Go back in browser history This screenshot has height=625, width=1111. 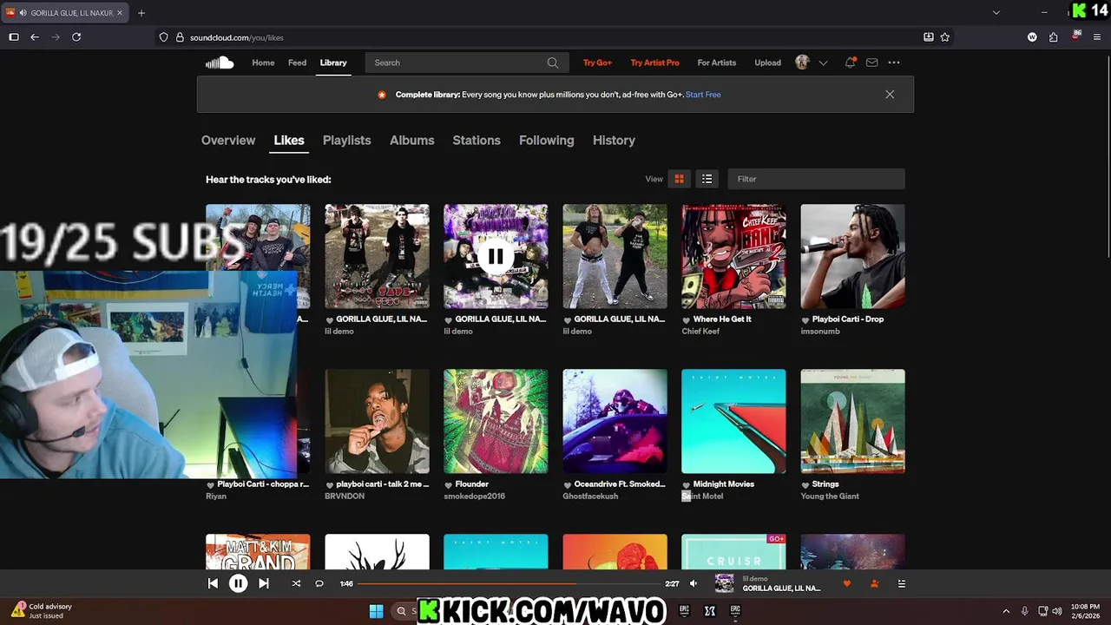pos(35,37)
